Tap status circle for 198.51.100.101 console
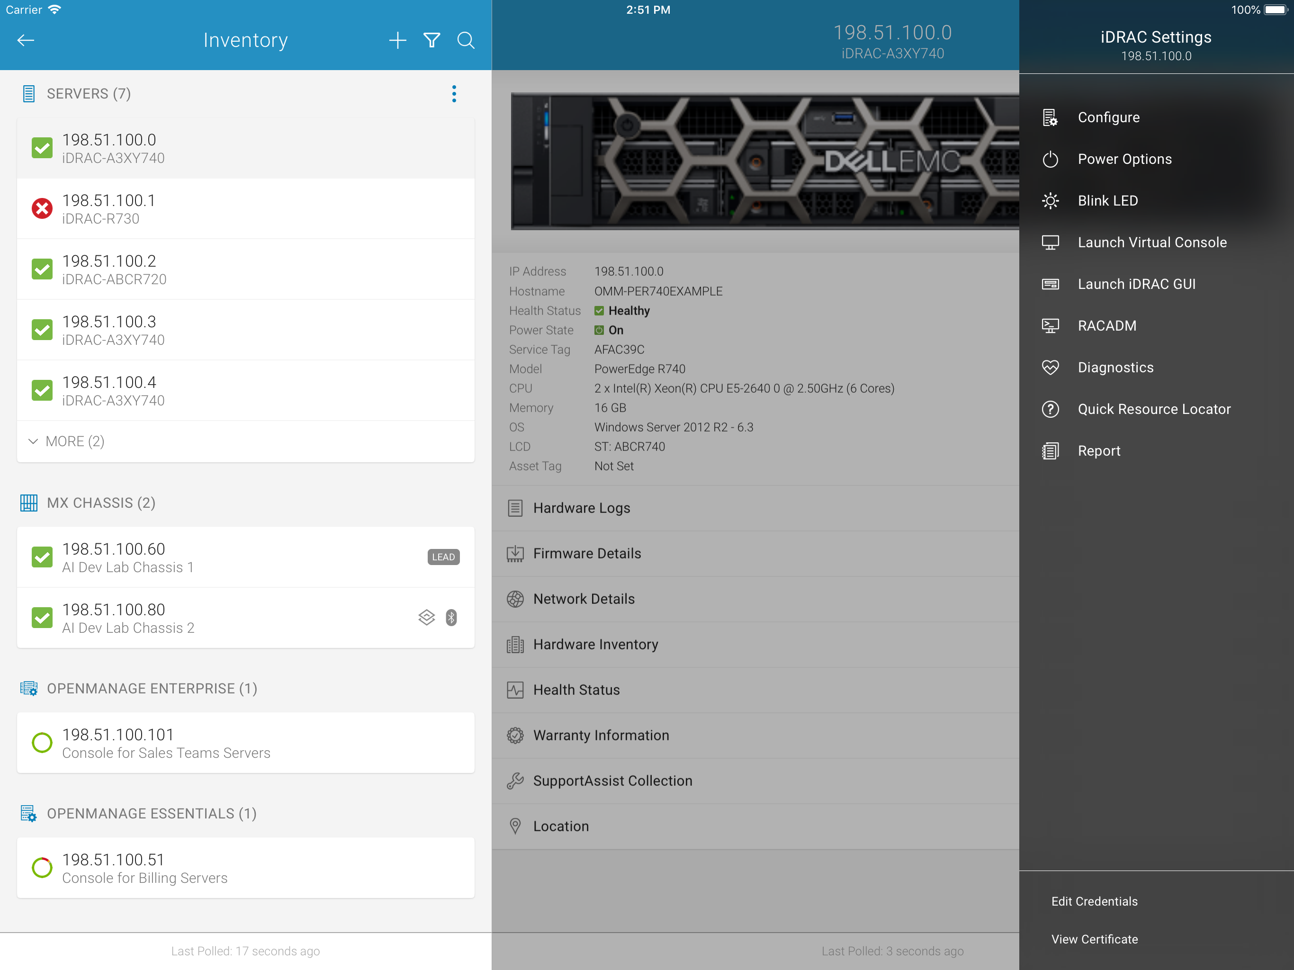 (42, 743)
